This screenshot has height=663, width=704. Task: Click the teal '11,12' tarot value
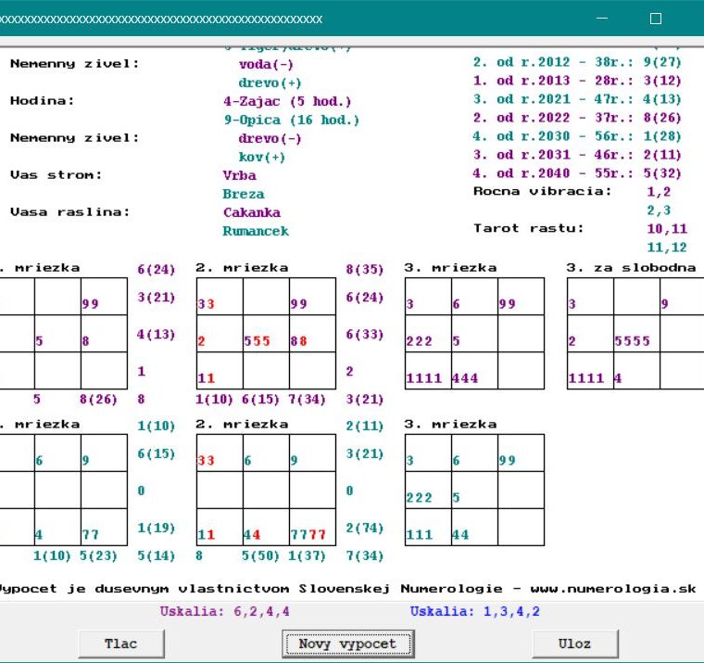click(x=667, y=248)
